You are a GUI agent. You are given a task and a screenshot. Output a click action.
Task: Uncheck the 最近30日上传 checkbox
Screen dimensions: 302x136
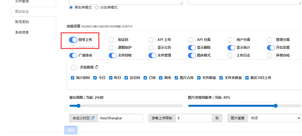[247, 78]
